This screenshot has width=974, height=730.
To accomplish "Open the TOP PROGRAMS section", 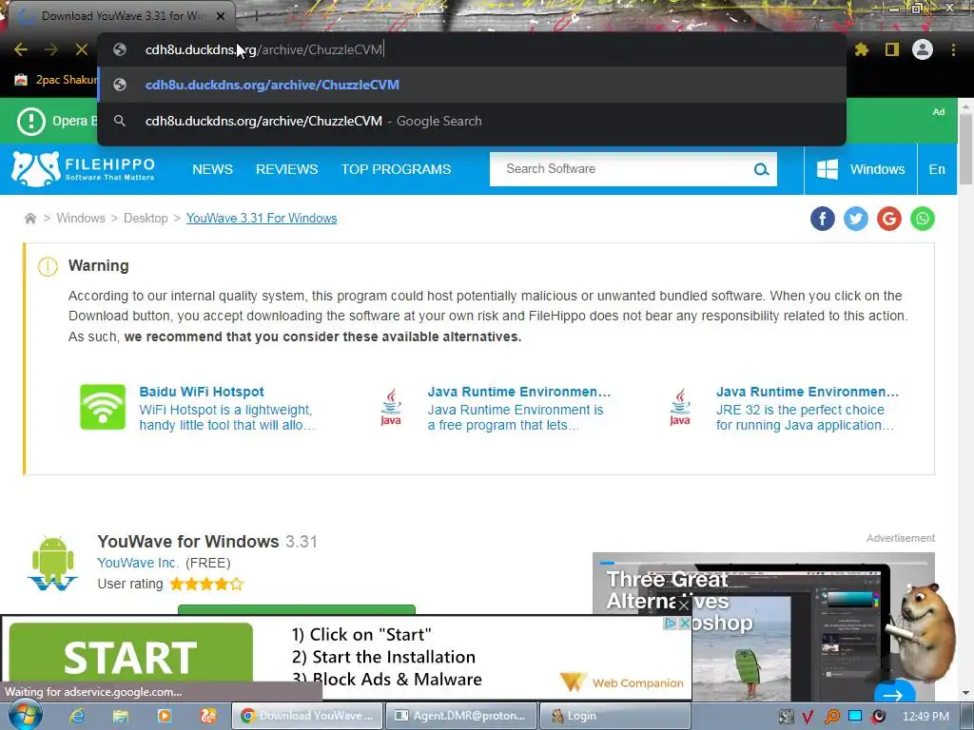I will point(396,169).
